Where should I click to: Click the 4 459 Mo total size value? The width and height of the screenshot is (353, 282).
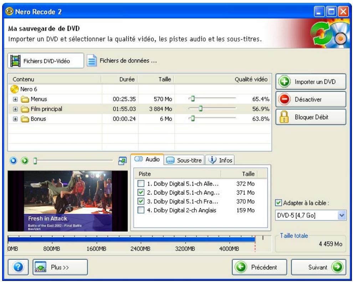coord(331,244)
